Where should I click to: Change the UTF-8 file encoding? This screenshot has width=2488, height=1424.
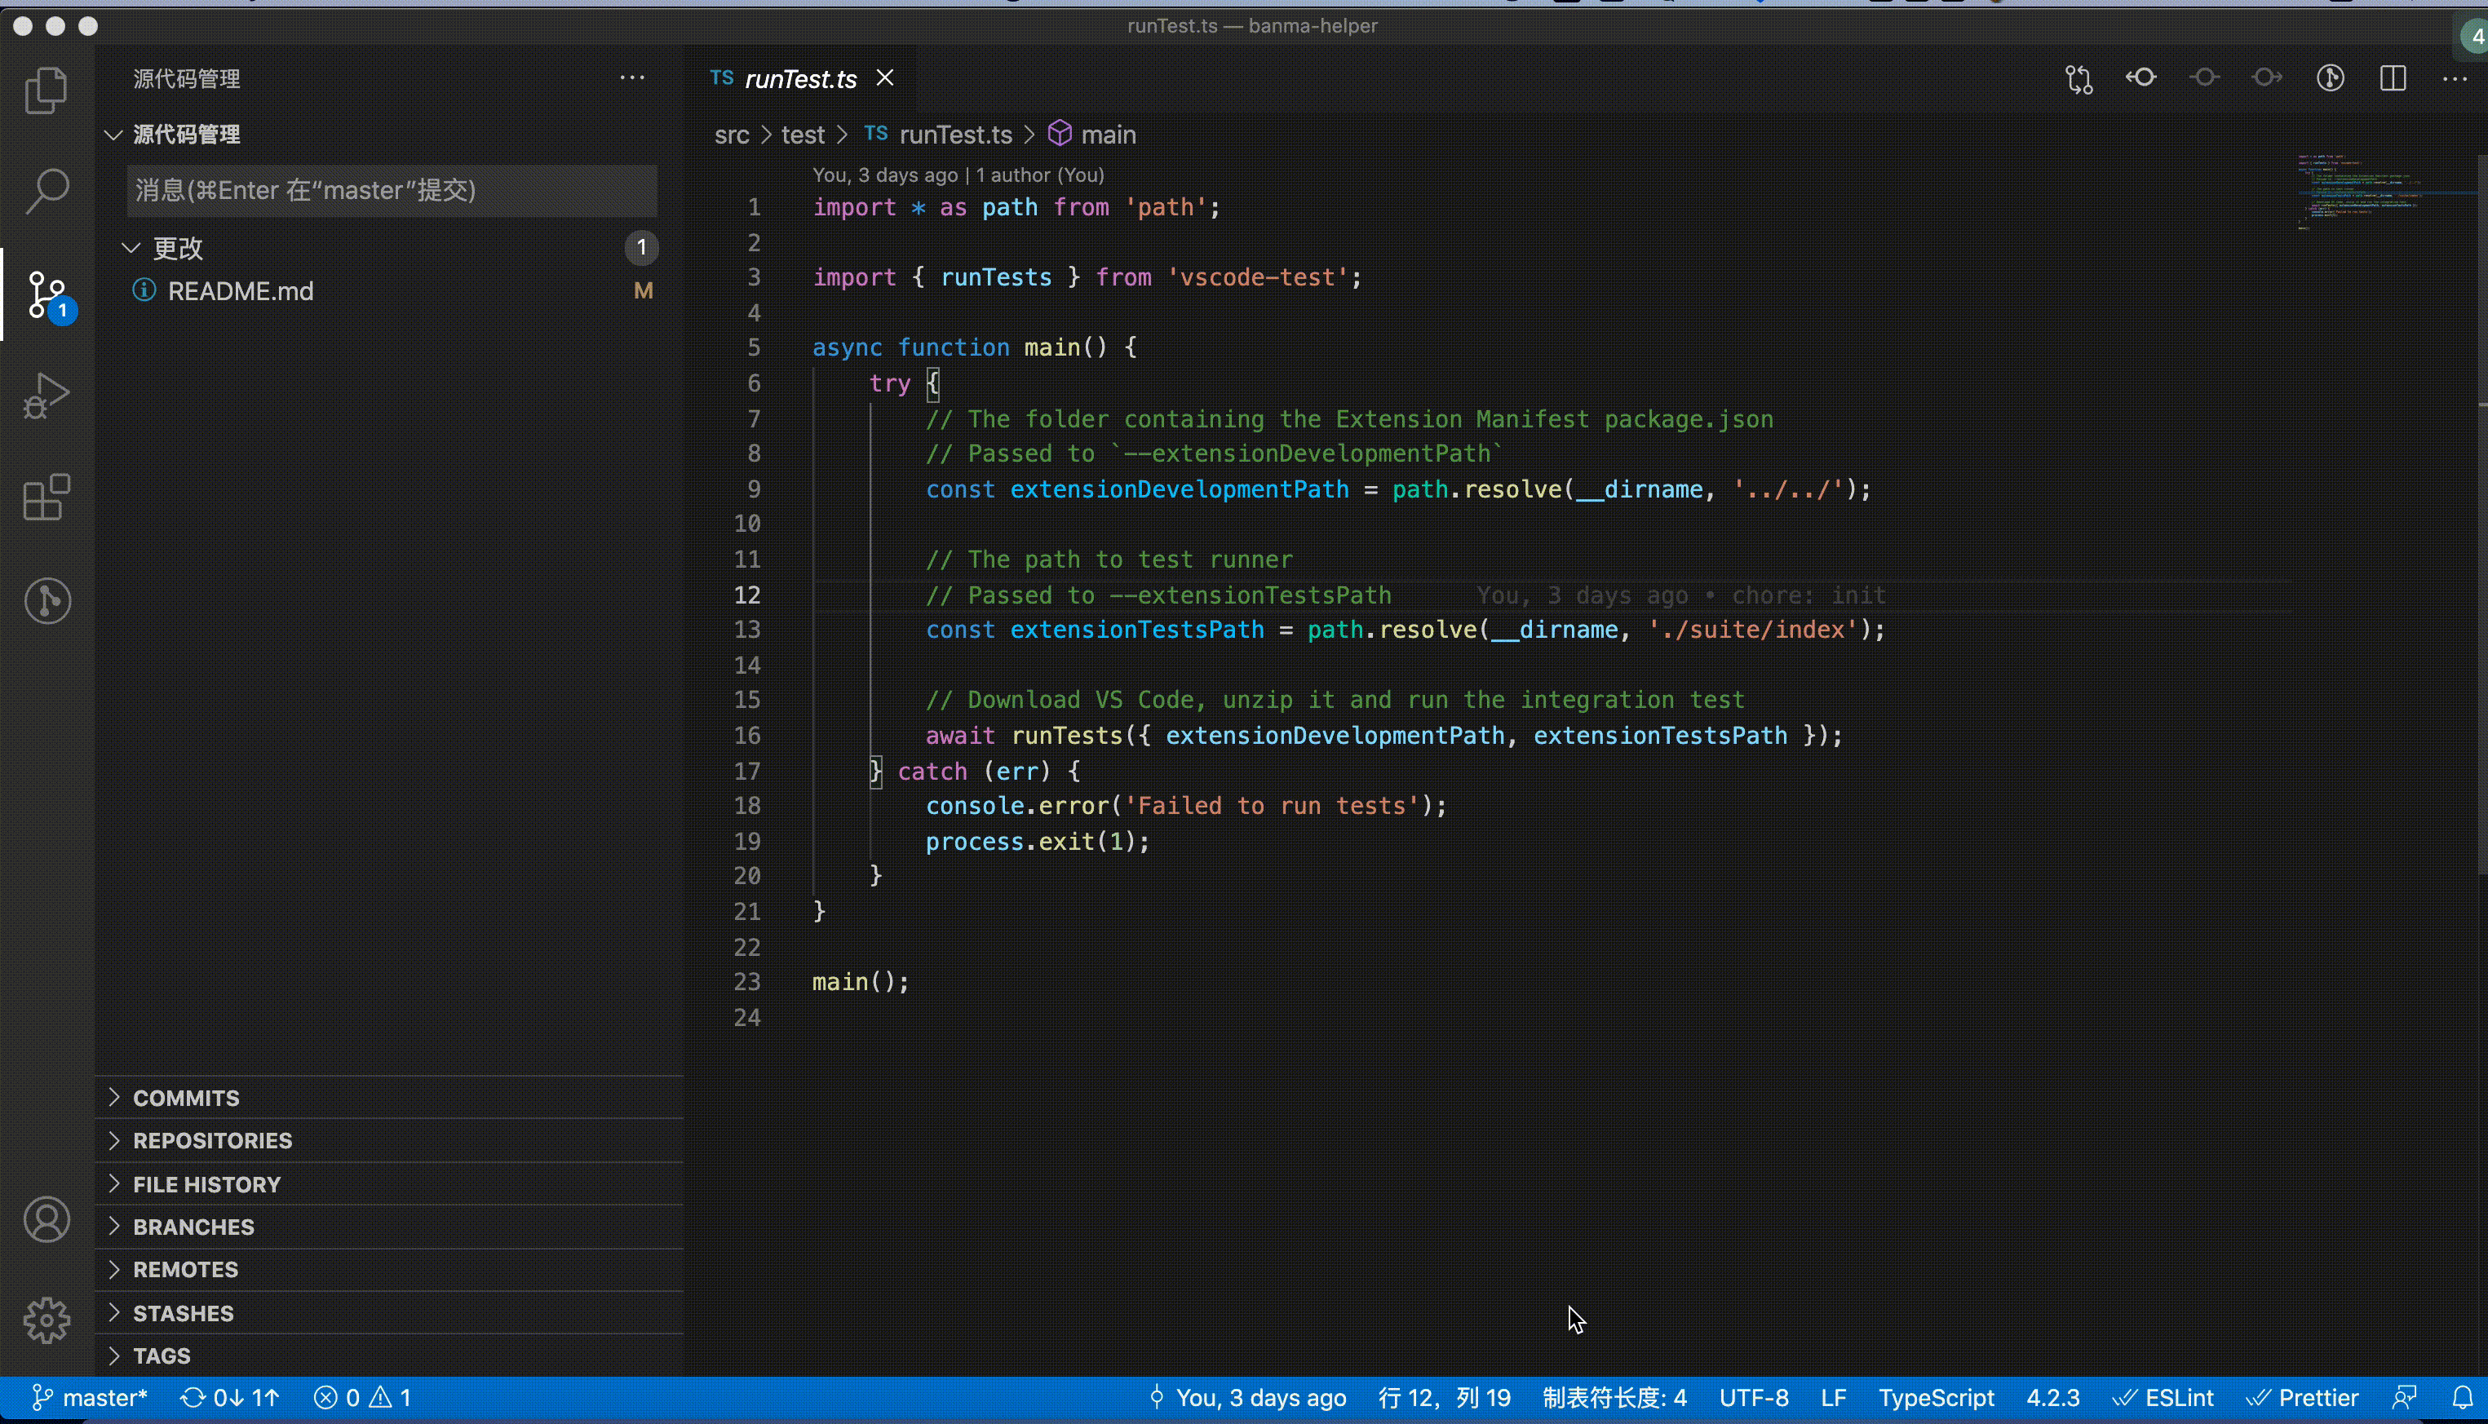[1754, 1398]
